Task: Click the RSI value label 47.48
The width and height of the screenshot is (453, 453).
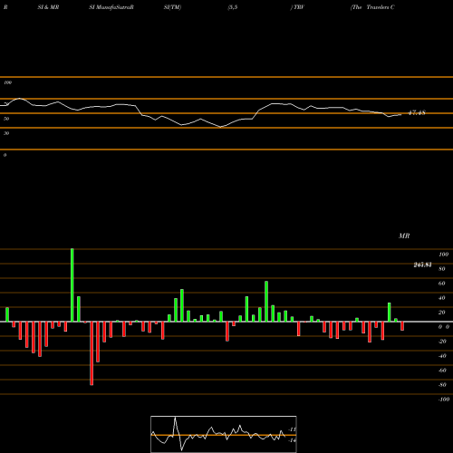Action: pos(417,113)
